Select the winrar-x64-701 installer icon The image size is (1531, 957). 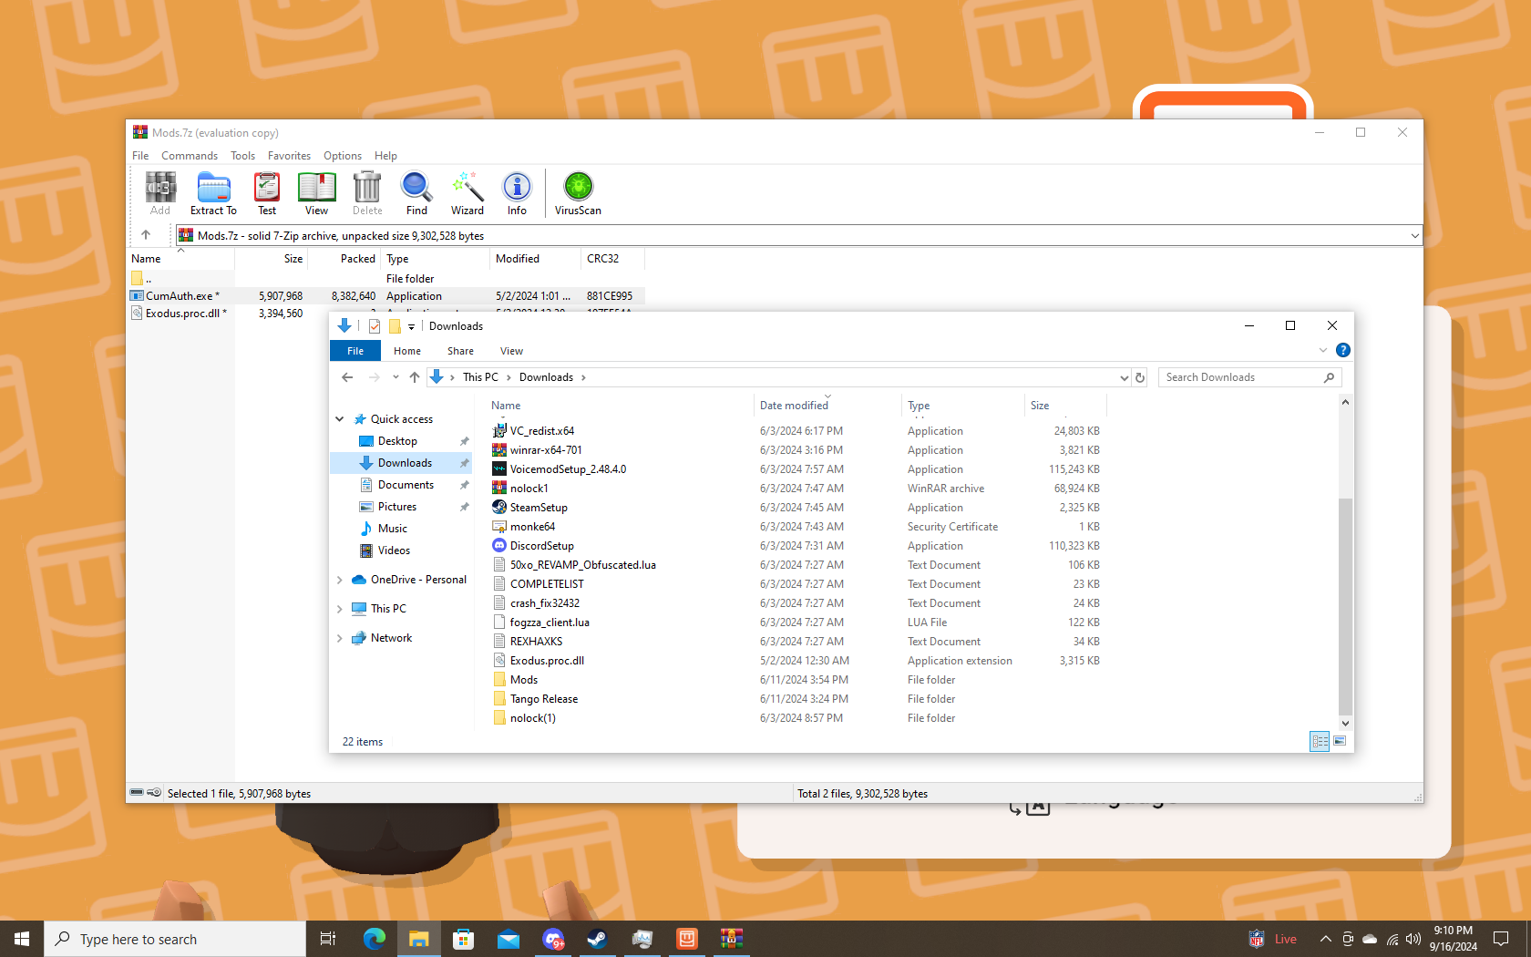[499, 450]
